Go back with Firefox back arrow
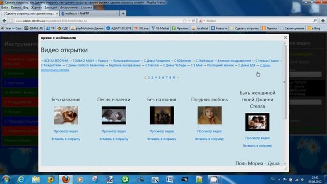 [5, 20]
